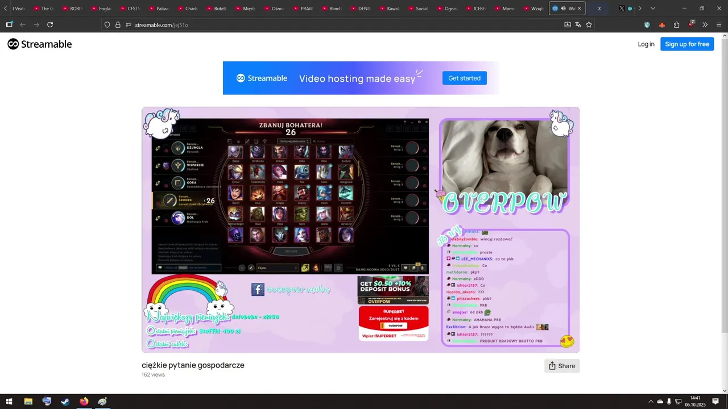Bookmark this page with star icon
728x409 pixels.
tap(589, 24)
